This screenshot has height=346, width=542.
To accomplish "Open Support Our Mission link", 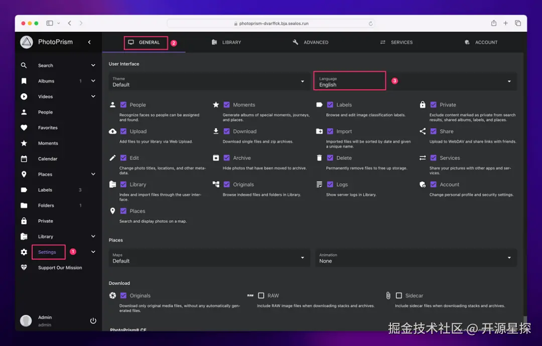I will tap(60, 268).
